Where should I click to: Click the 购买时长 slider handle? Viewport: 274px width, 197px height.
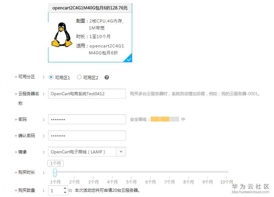click(55, 172)
